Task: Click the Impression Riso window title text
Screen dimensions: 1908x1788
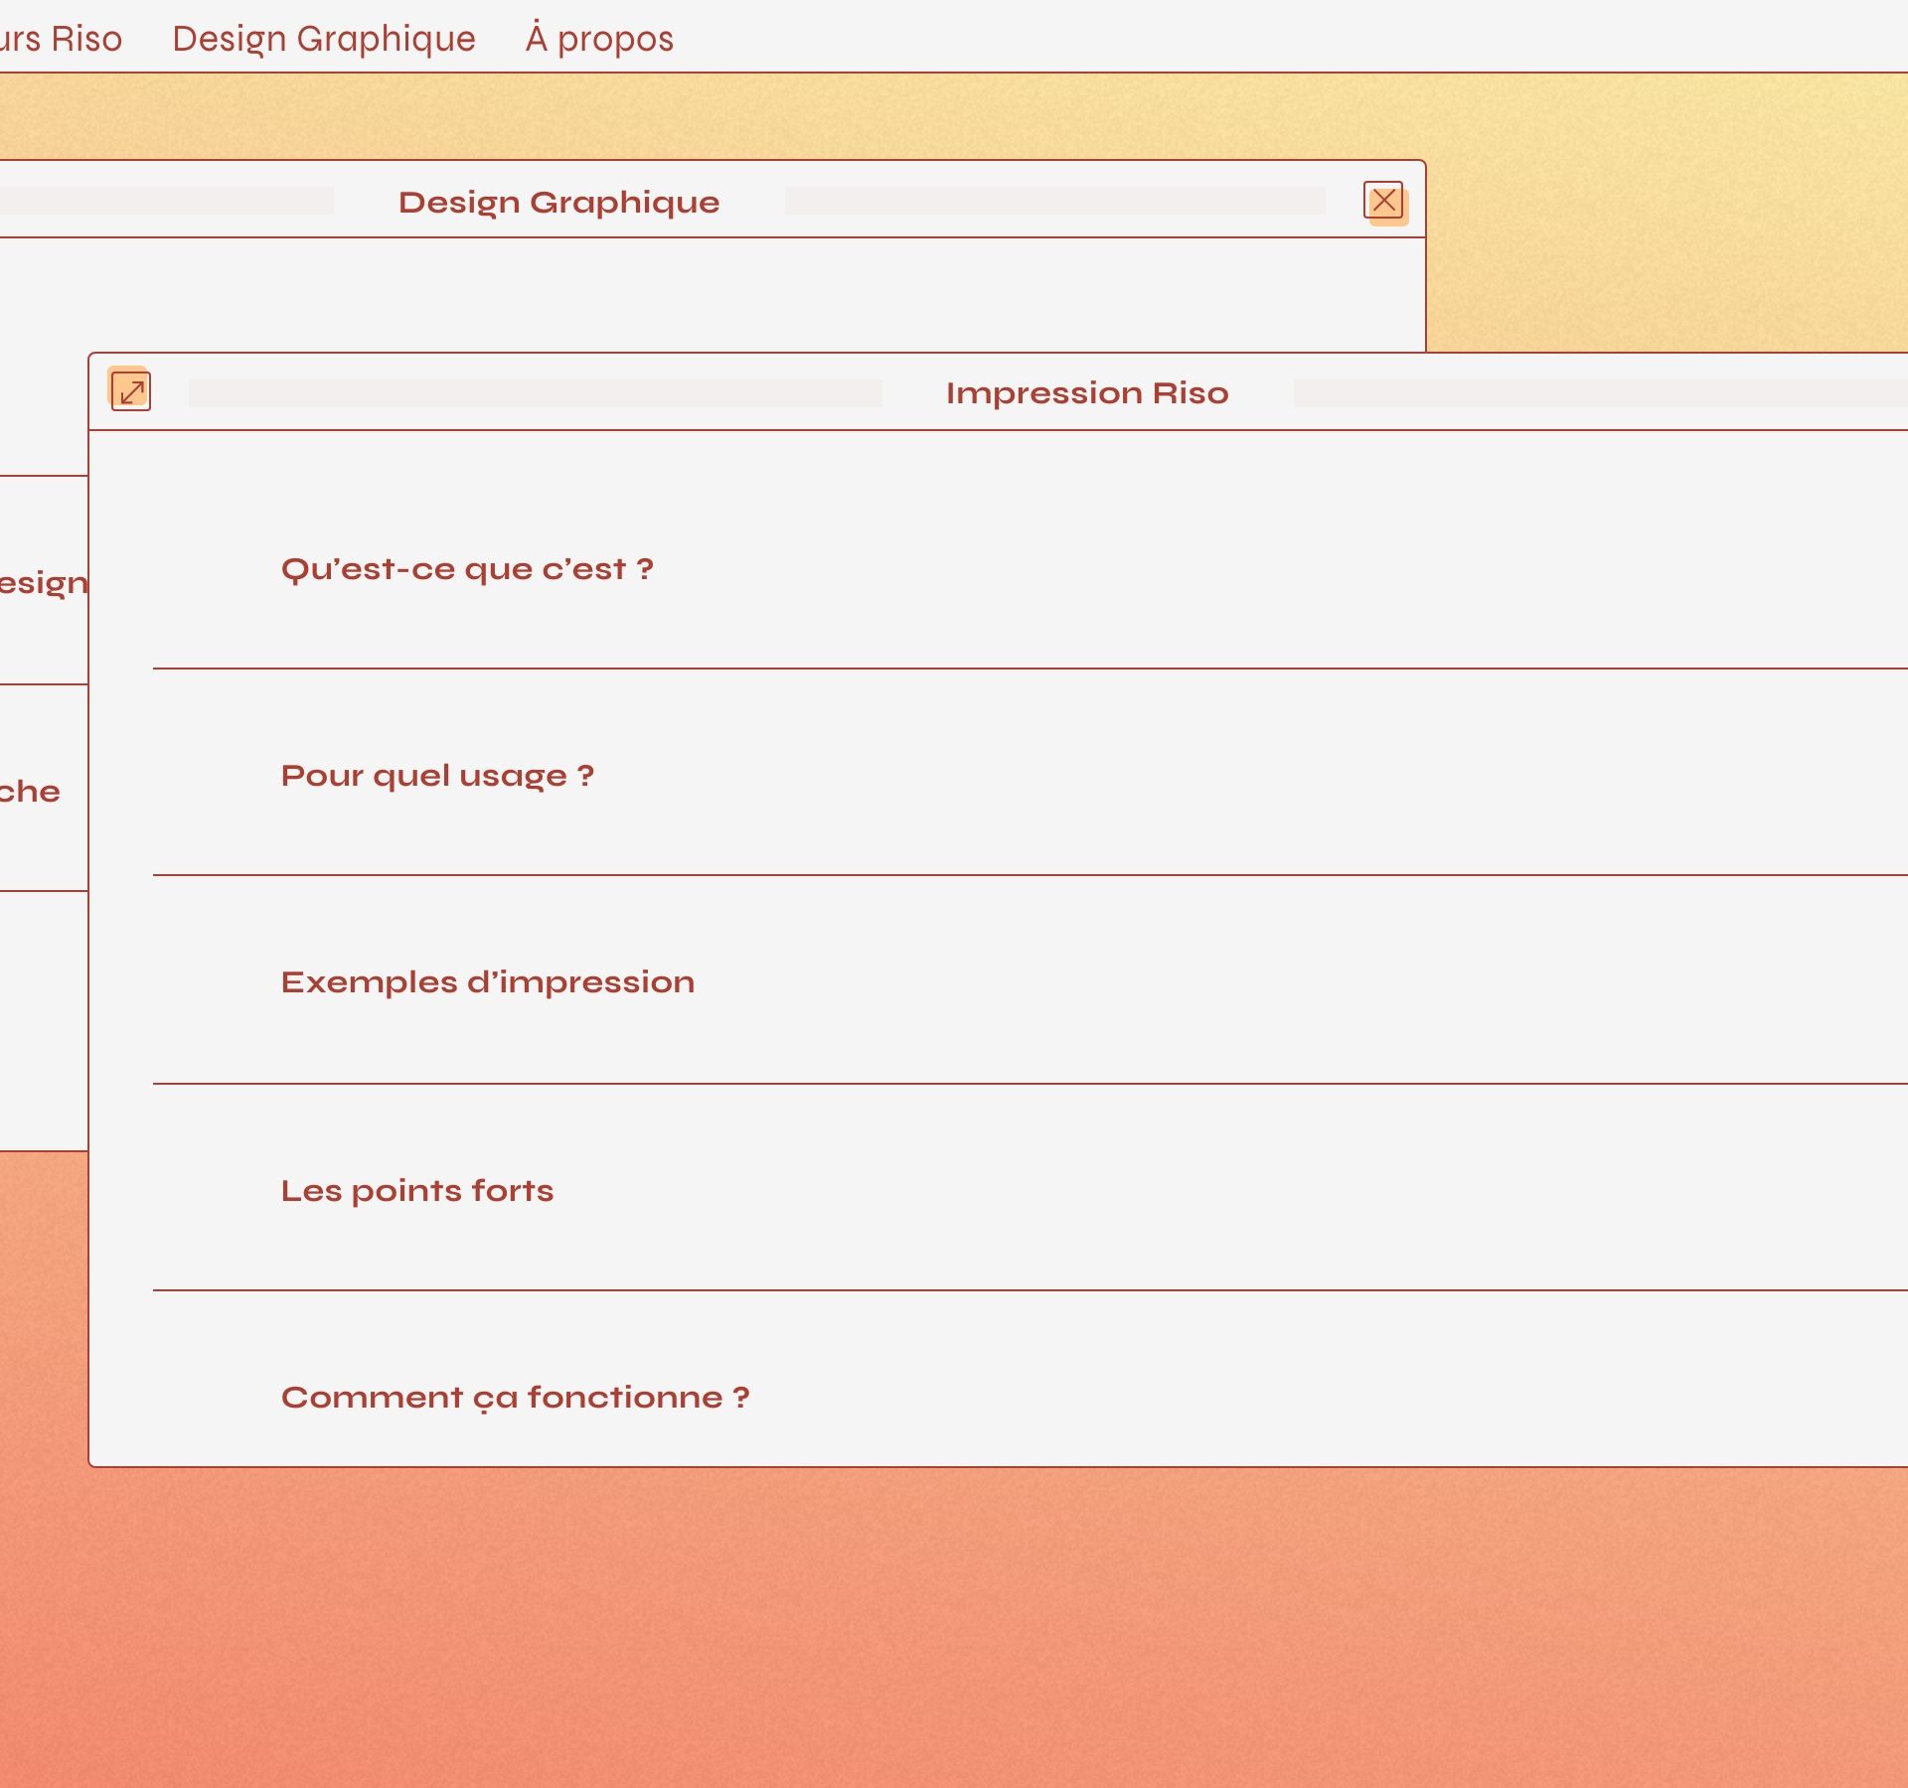Action: click(1087, 393)
